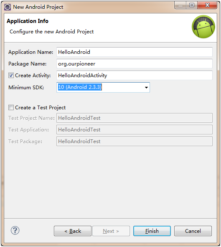Click the Test Package field
Screen dimensions: 221x247
click(x=135, y=141)
